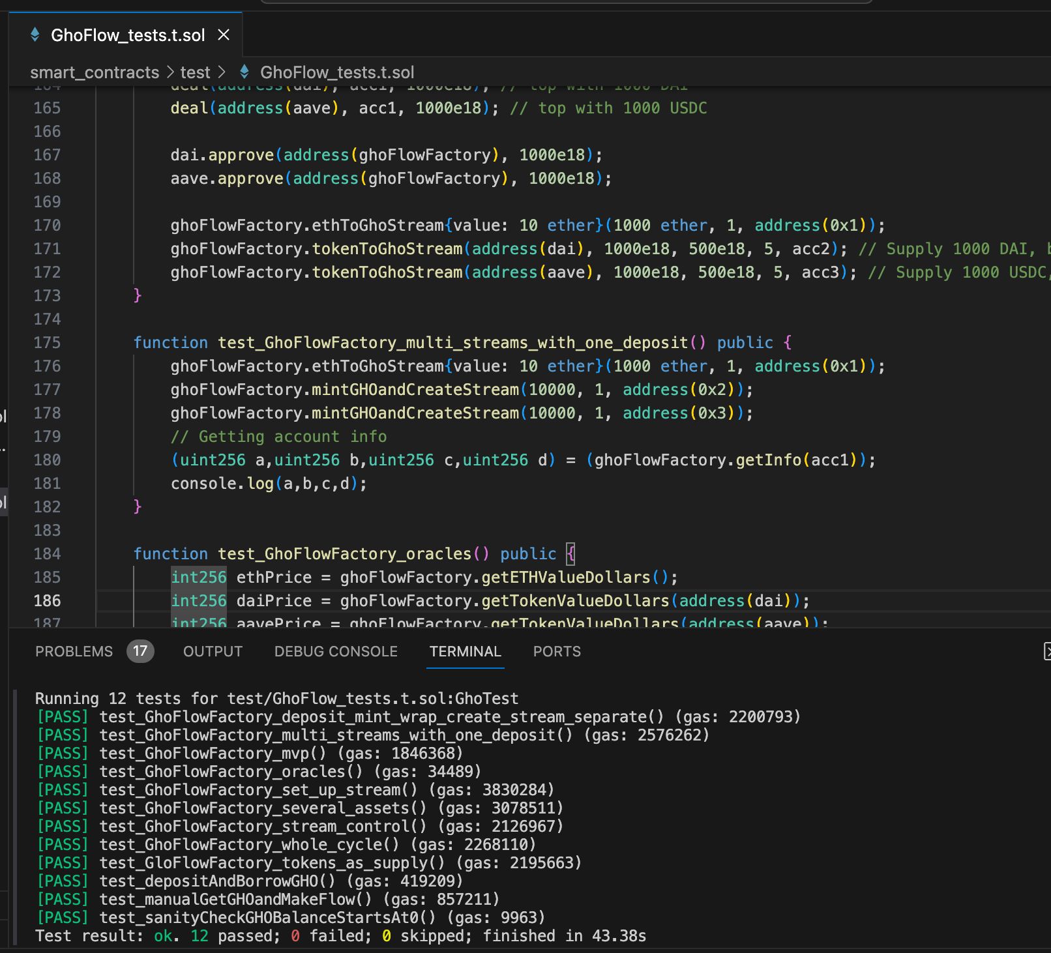The width and height of the screenshot is (1051, 953).
Task: Click terminal result test_manualGetGHOandMakeFlow()
Action: (x=267, y=900)
